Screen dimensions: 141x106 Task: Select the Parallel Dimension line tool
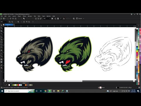click(1, 54)
